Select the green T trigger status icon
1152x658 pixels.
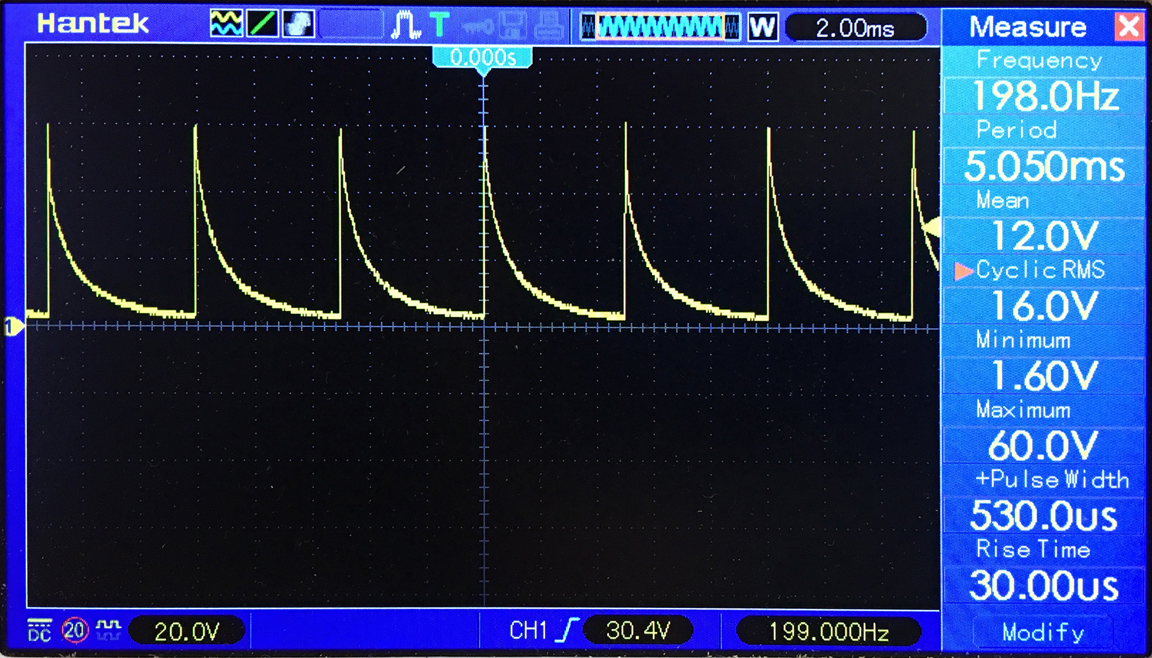tap(439, 25)
